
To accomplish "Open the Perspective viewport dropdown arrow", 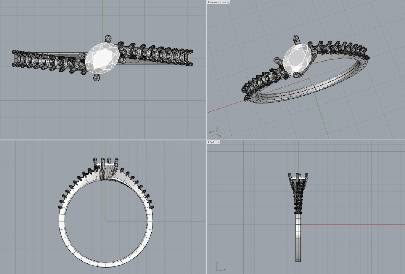I will 228,2.
